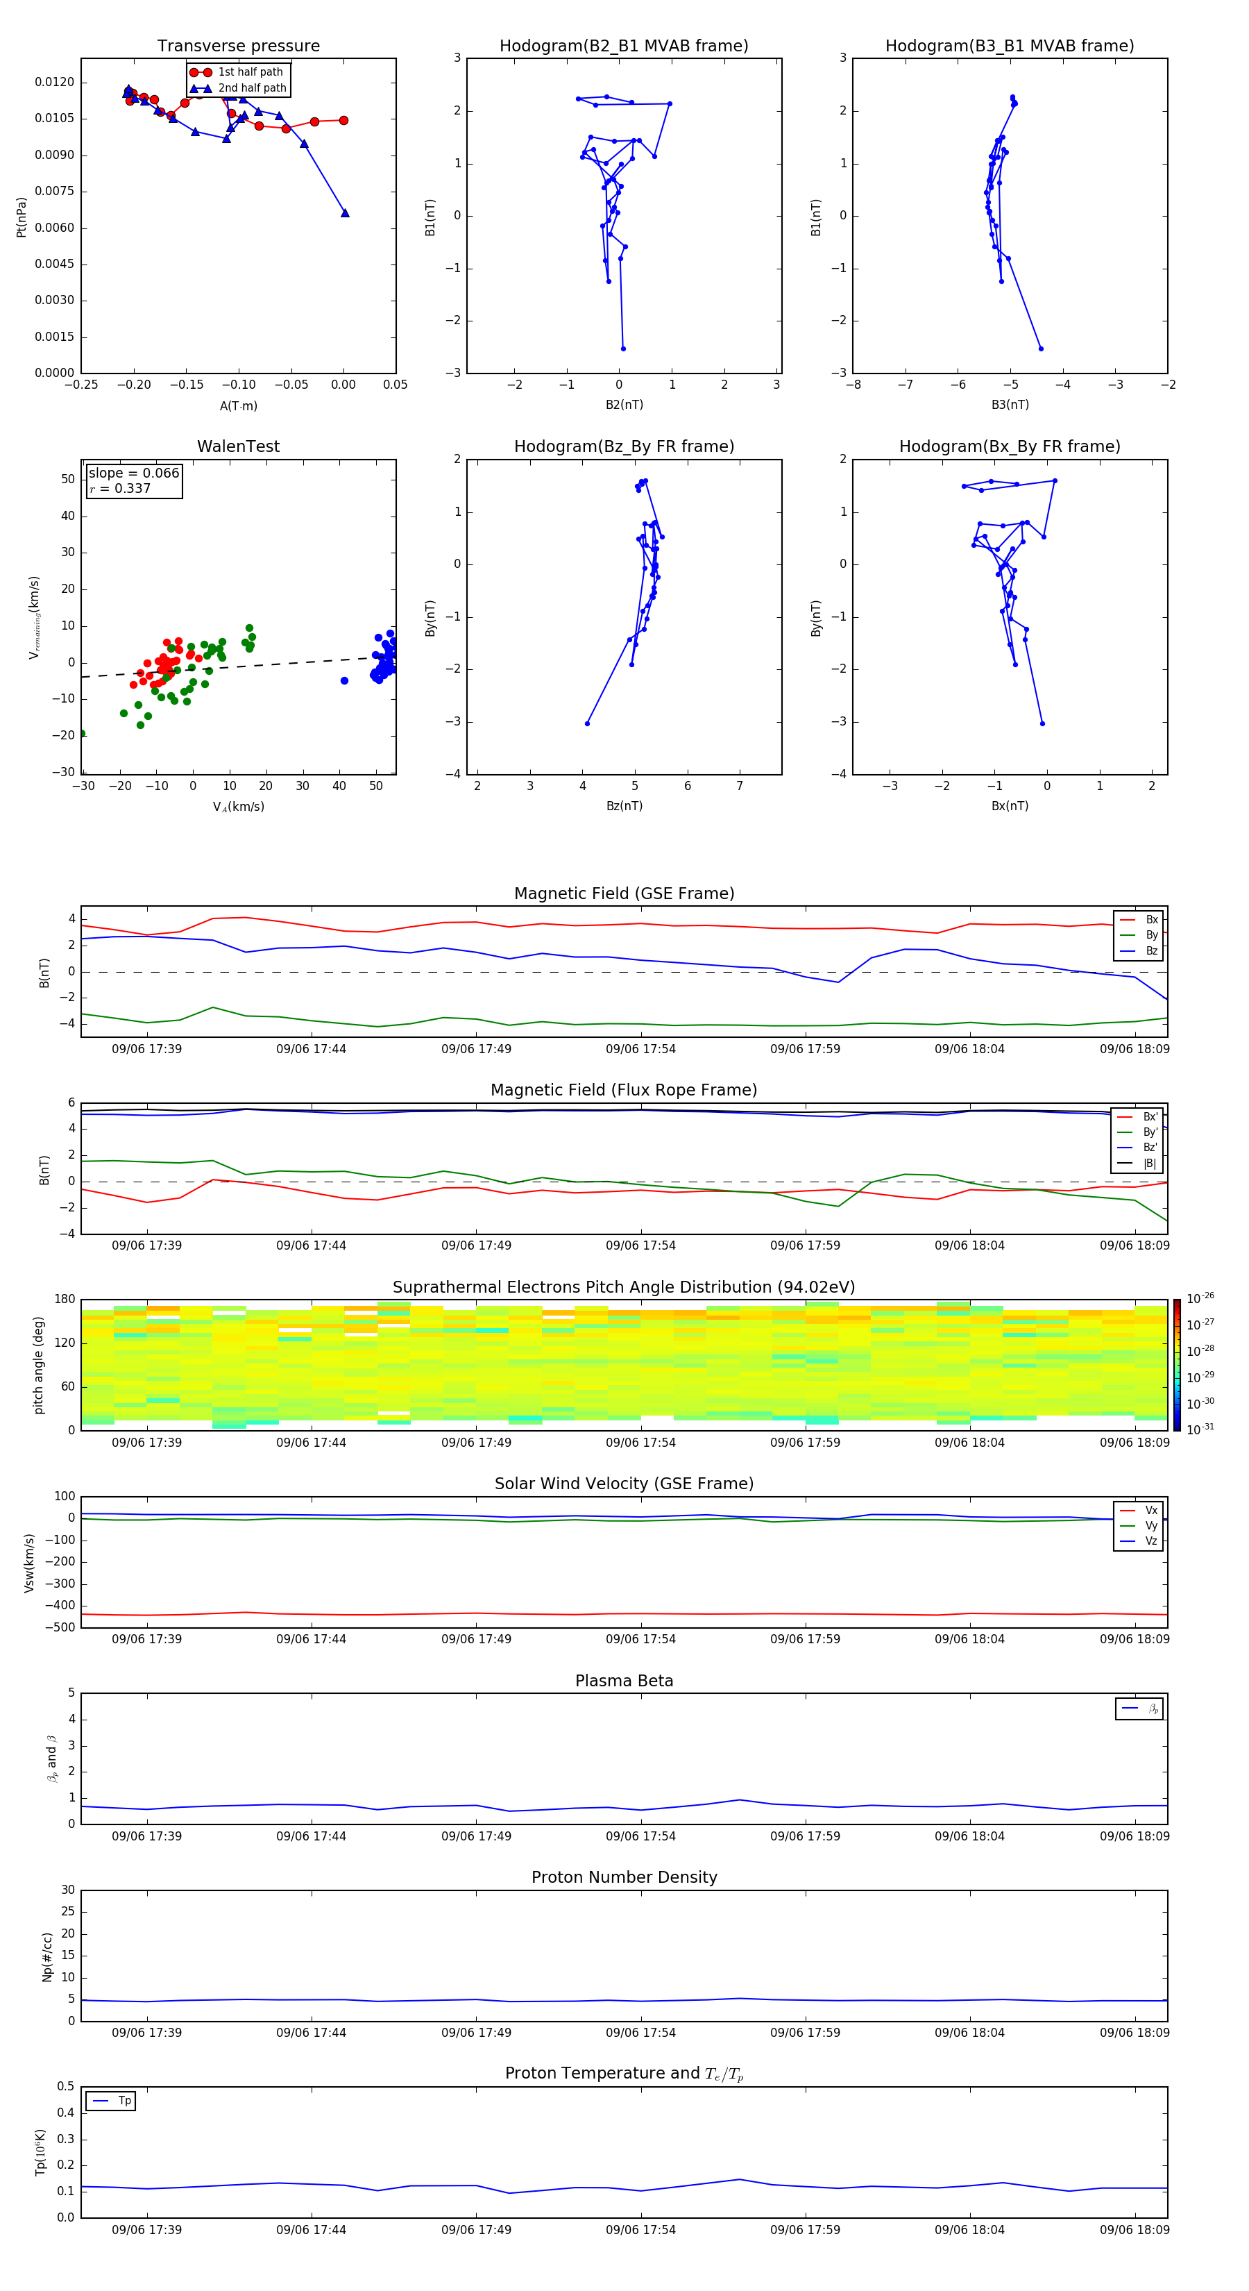Click the 'B3(nT)' x-axis label
The width and height of the screenshot is (1249, 2291).
[1010, 405]
